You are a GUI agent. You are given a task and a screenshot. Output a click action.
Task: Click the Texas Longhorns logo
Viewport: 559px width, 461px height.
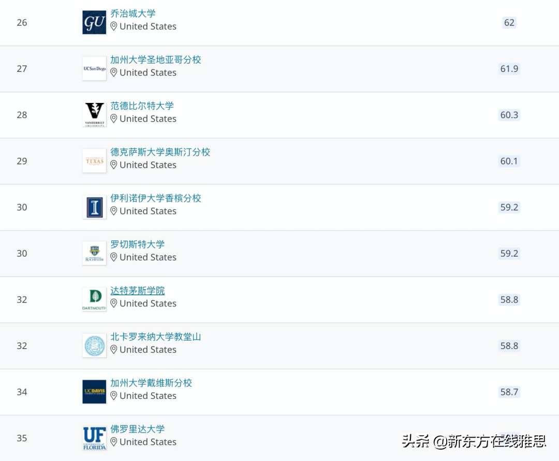click(94, 160)
